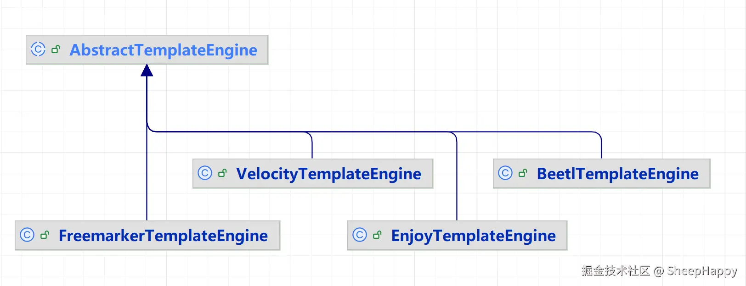Click the EnjoyTemplateEngine class icon
This screenshot has width=746, height=286.
[x=360, y=235]
